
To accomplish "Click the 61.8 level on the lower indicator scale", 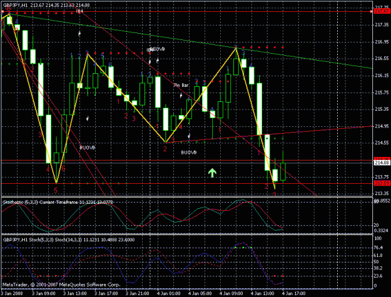I will (x=378, y=255).
